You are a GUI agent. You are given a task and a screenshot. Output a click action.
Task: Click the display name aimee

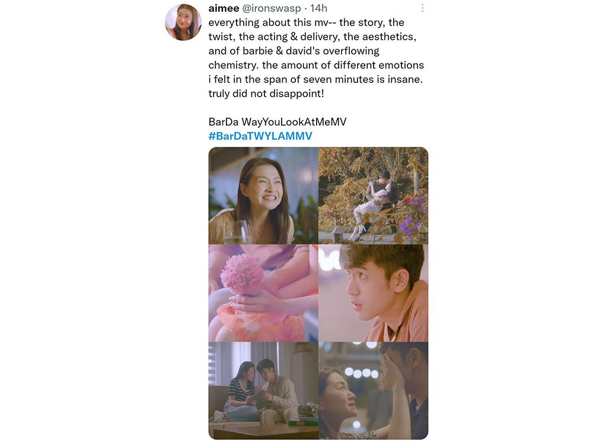click(x=224, y=8)
